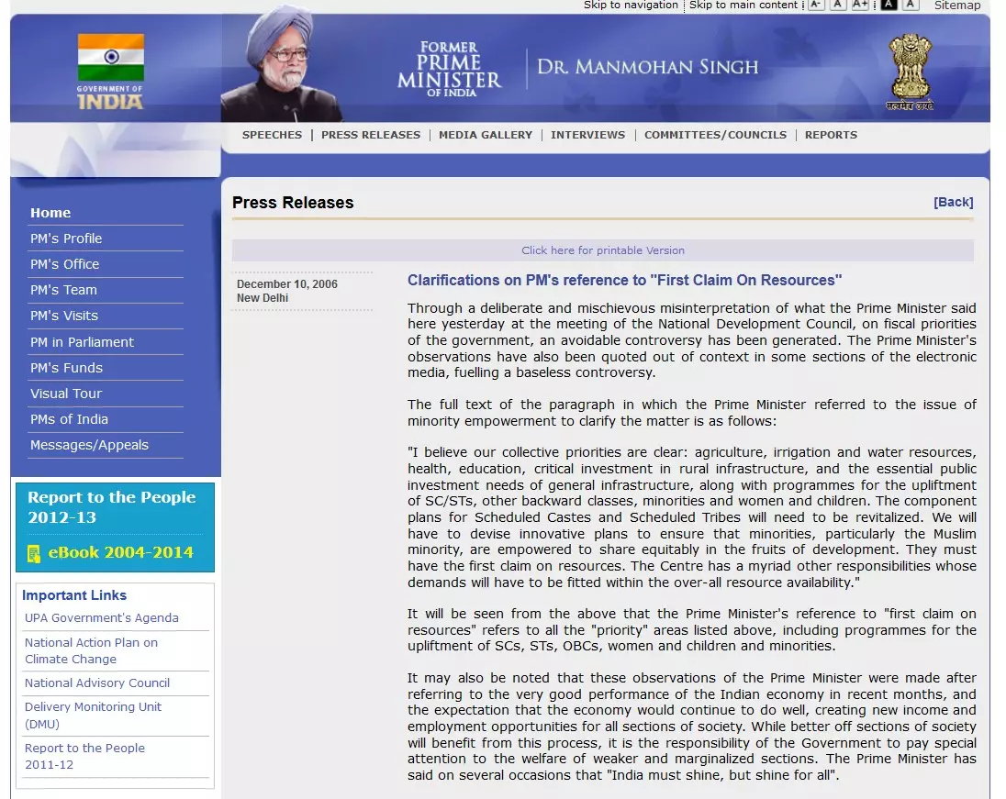The width and height of the screenshot is (1006, 799).
Task: Click Skip to navigation link
Action: pos(631,6)
